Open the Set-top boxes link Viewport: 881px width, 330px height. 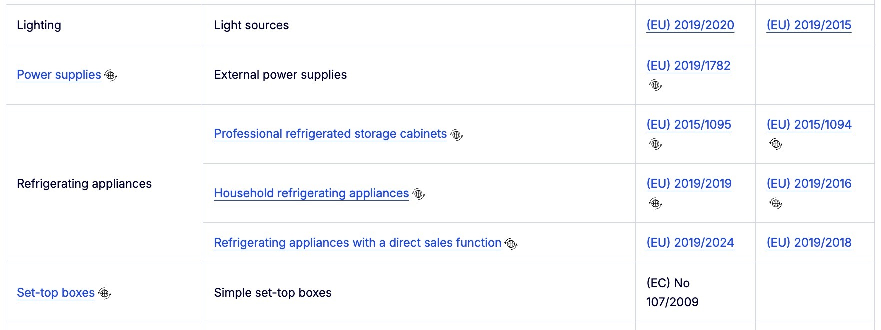[56, 293]
